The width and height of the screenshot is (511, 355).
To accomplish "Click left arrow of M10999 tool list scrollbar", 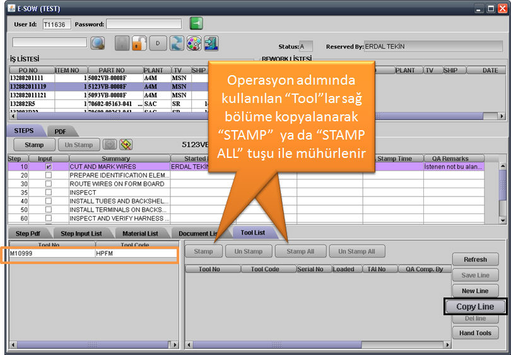I will [13, 344].
